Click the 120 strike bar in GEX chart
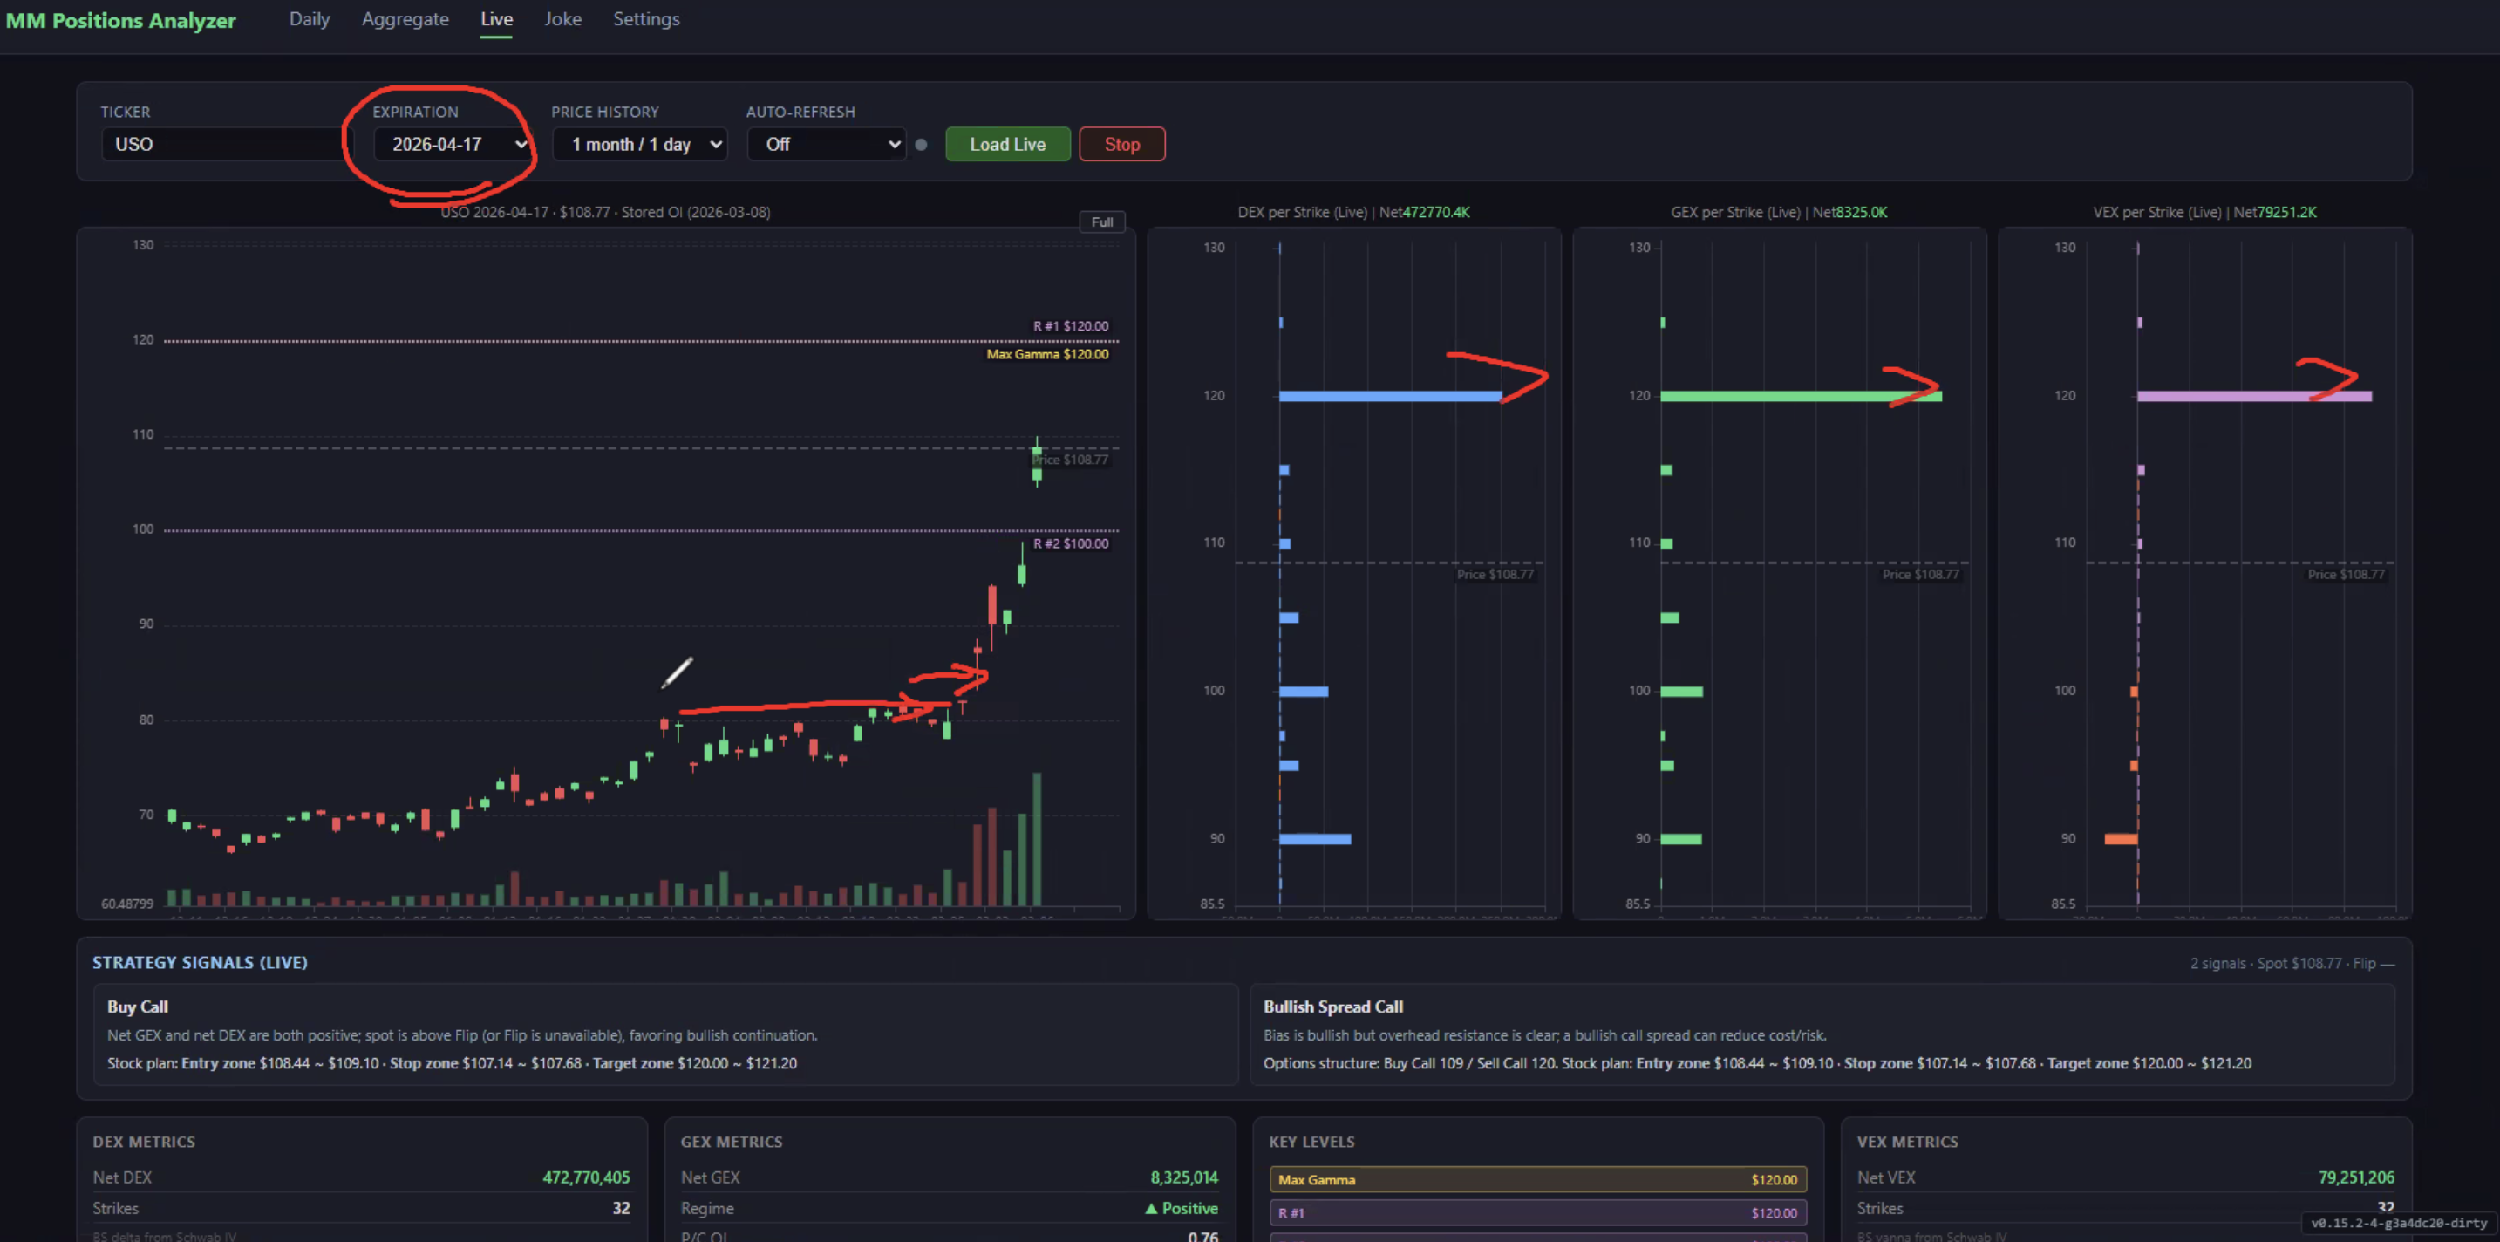This screenshot has width=2500, height=1242. click(1801, 396)
